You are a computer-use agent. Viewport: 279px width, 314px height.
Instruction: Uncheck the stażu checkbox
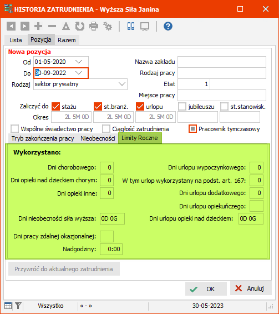[55, 107]
